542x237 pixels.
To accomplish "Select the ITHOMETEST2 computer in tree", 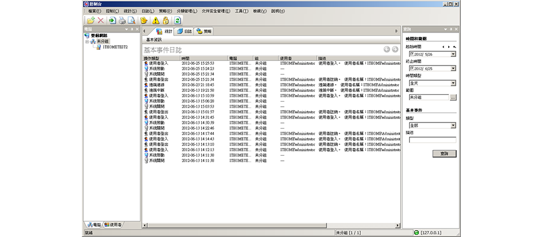I will [115, 47].
